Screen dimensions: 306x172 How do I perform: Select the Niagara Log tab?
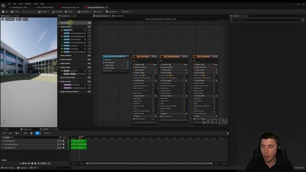tap(26, 129)
